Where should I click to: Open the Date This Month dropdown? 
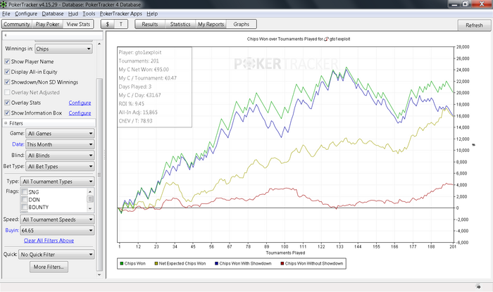pos(60,144)
